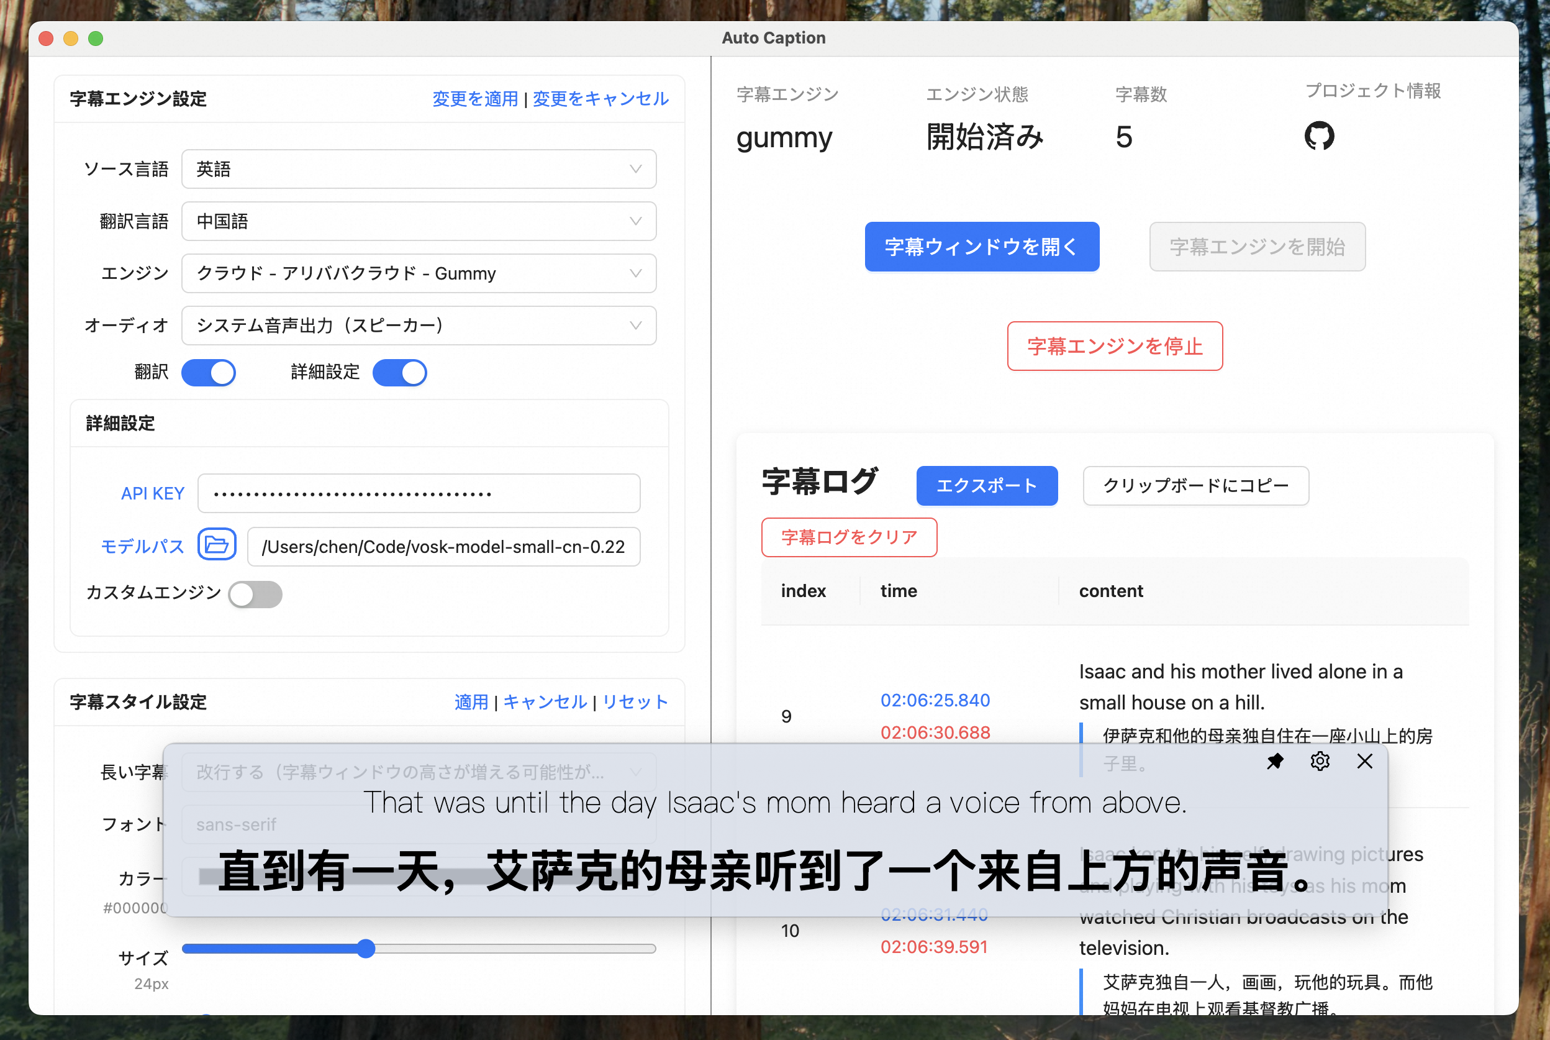Click the サイズ slider handle
Viewport: 1550px width, 1040px height.
366,949
